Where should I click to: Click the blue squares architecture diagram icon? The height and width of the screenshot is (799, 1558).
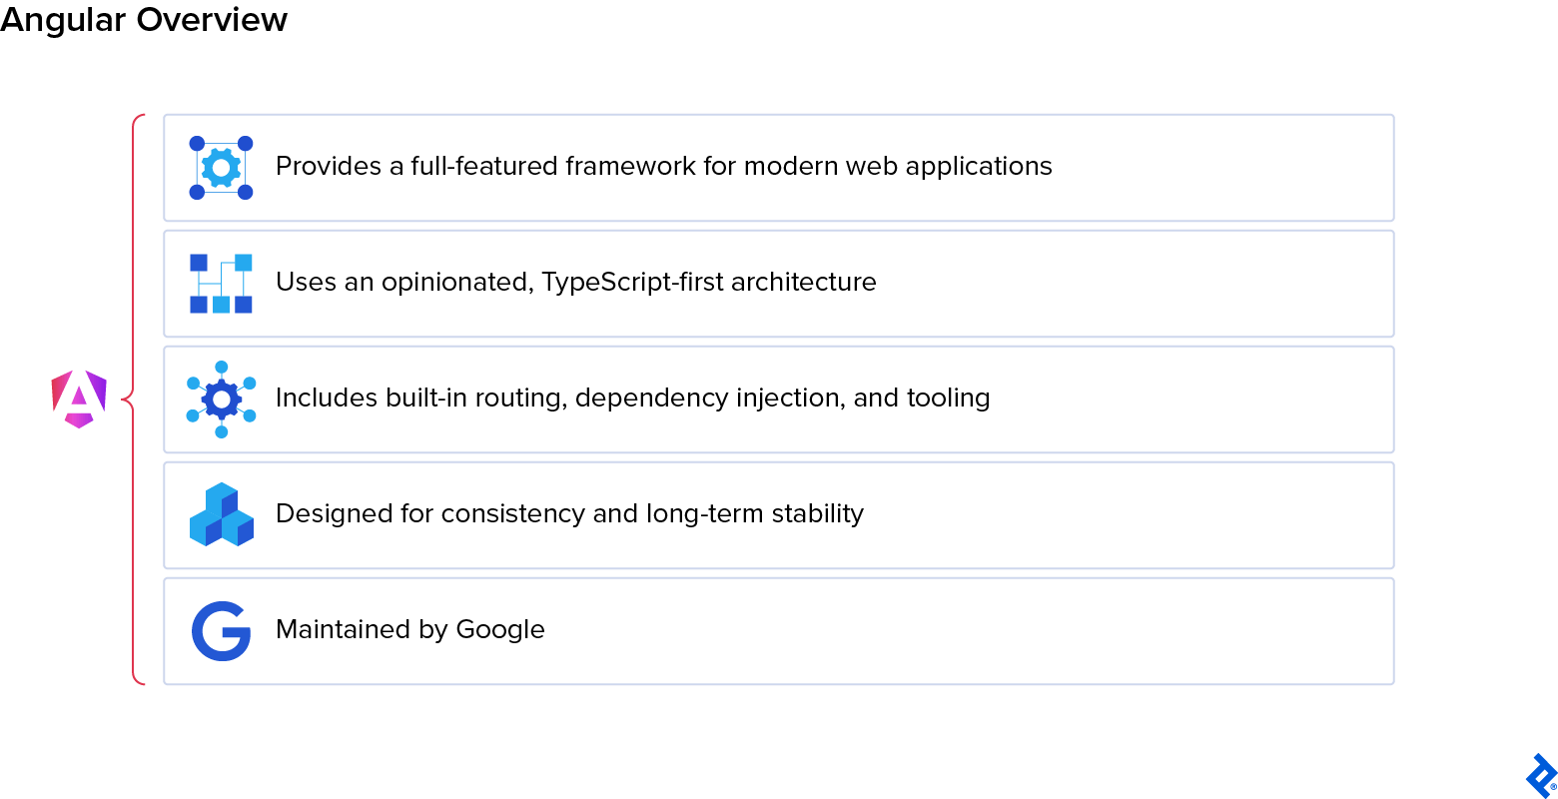click(x=221, y=284)
